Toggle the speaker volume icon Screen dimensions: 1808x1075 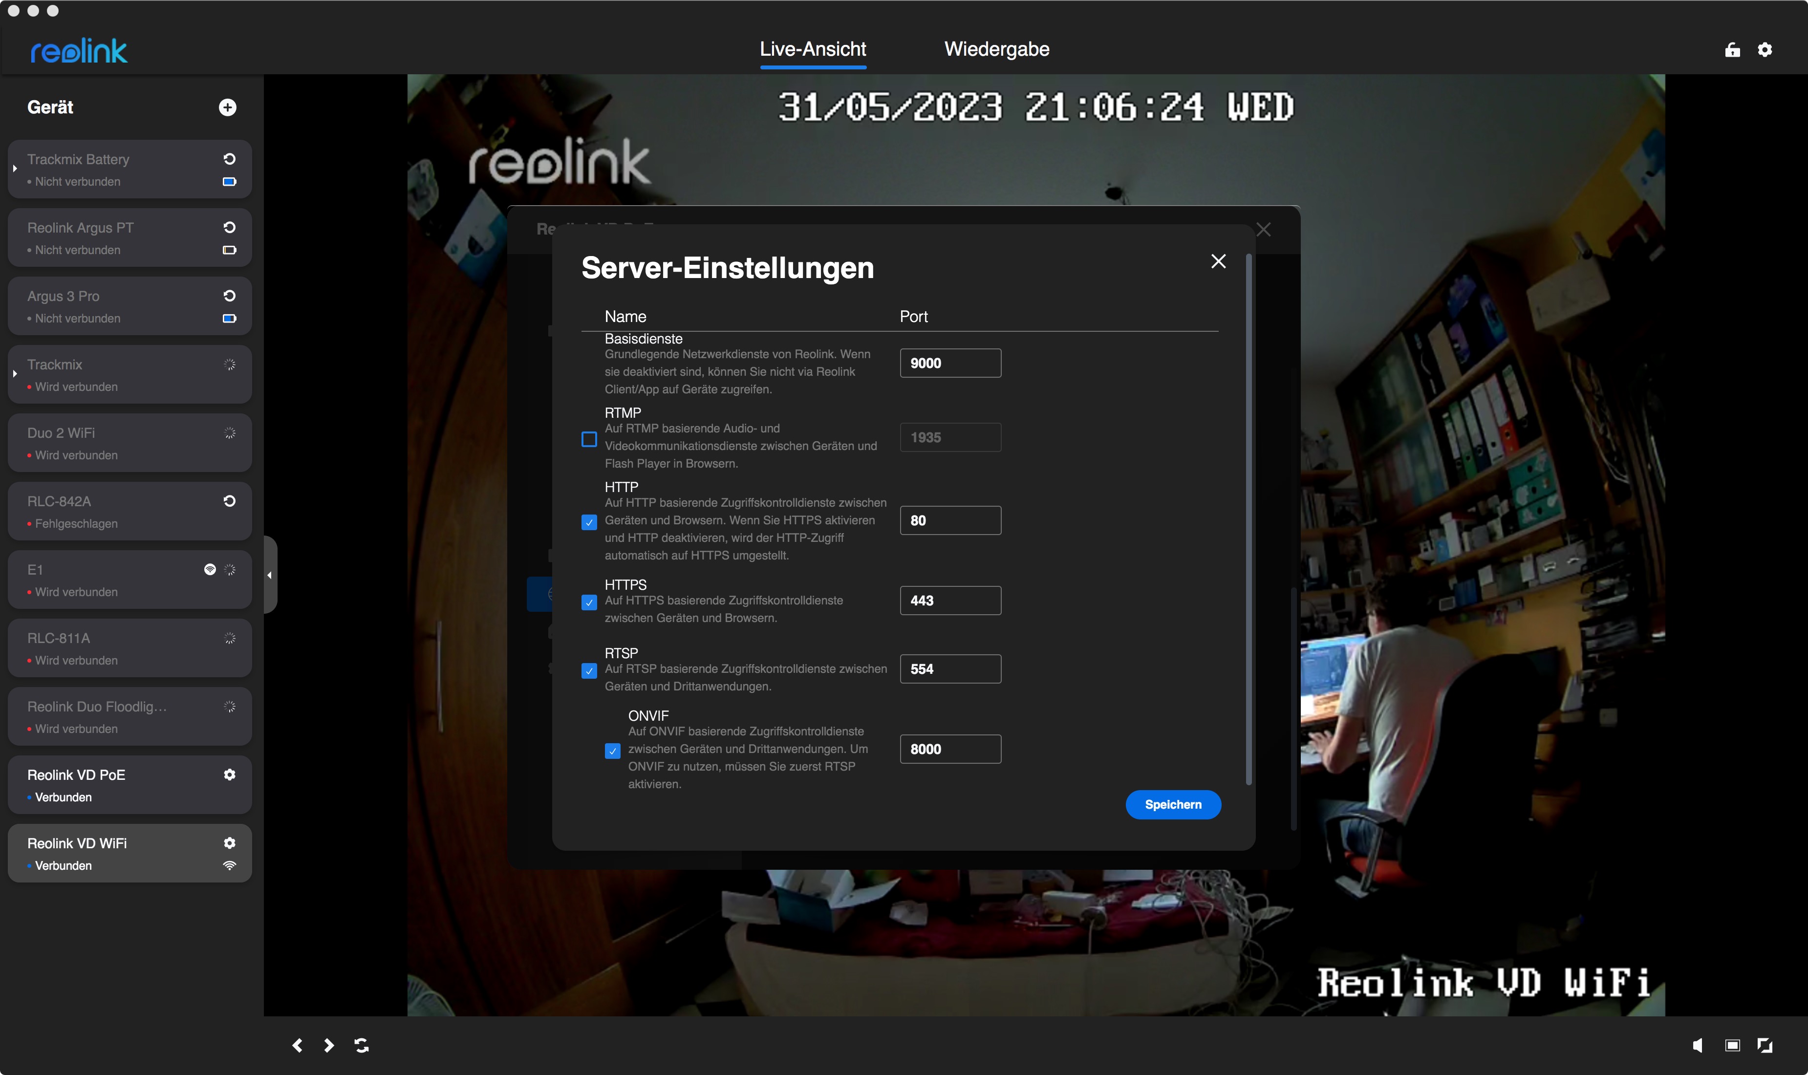pyautogui.click(x=1697, y=1045)
